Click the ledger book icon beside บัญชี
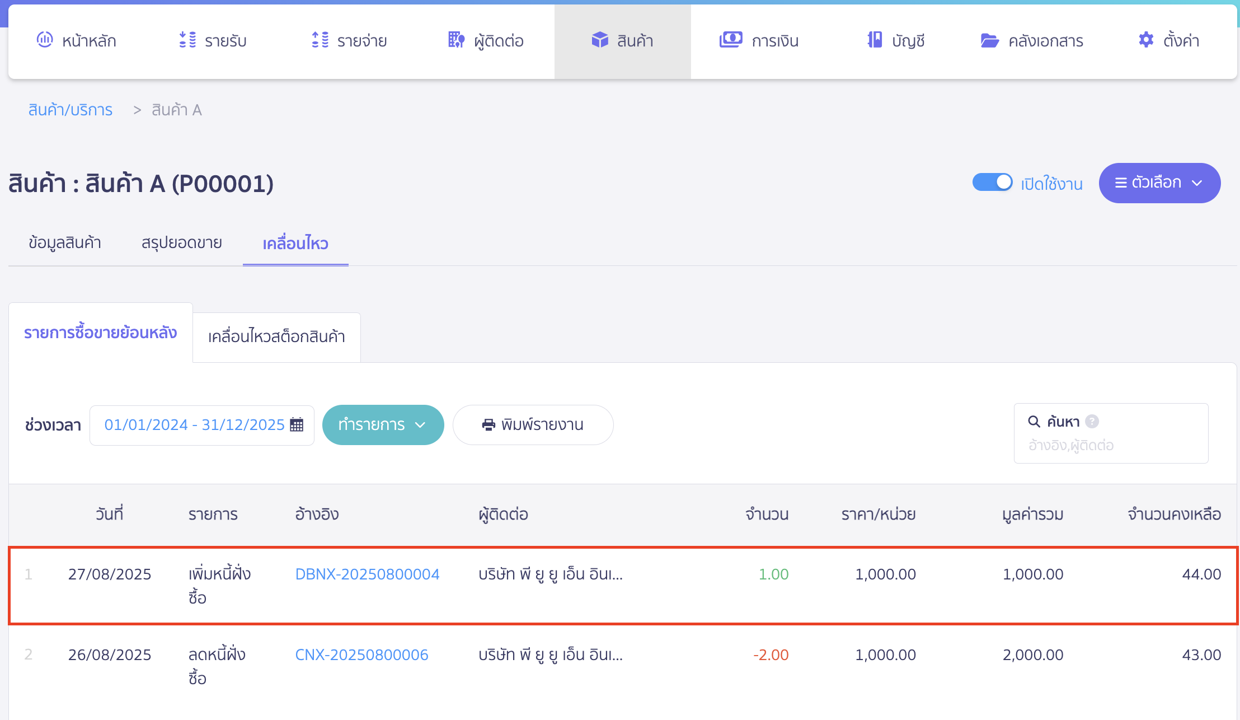The image size is (1240, 720). (x=875, y=40)
